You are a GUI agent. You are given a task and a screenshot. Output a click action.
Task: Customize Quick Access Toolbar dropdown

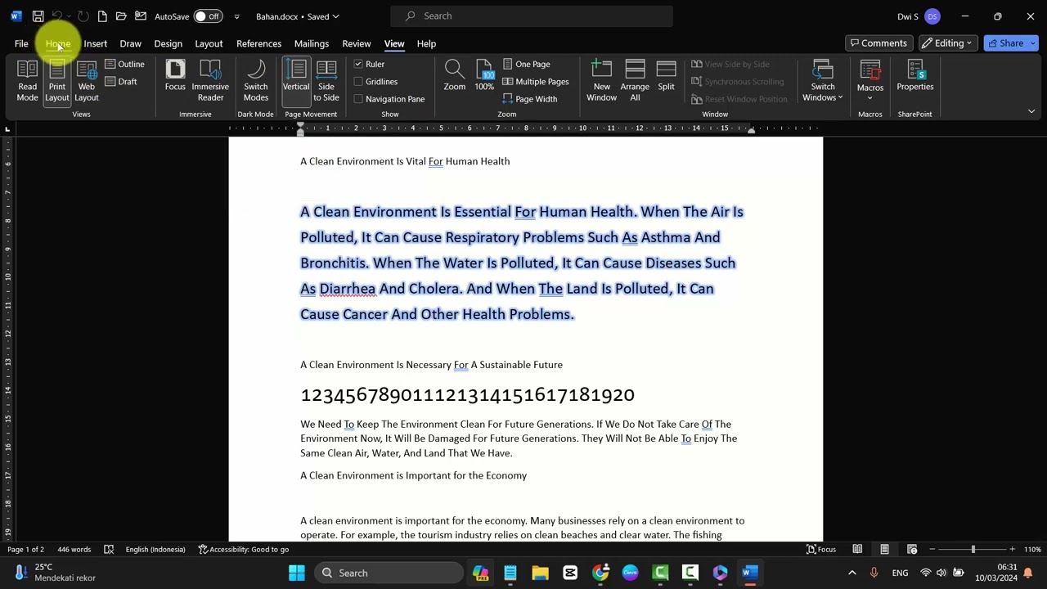236,16
